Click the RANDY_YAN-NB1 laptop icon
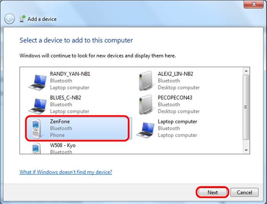Viewport: 267px width, 204px height. pyautogui.click(x=38, y=82)
